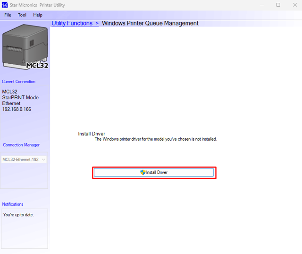
Task: Click the shield icon on Install Driver
Action: [x=143, y=173]
